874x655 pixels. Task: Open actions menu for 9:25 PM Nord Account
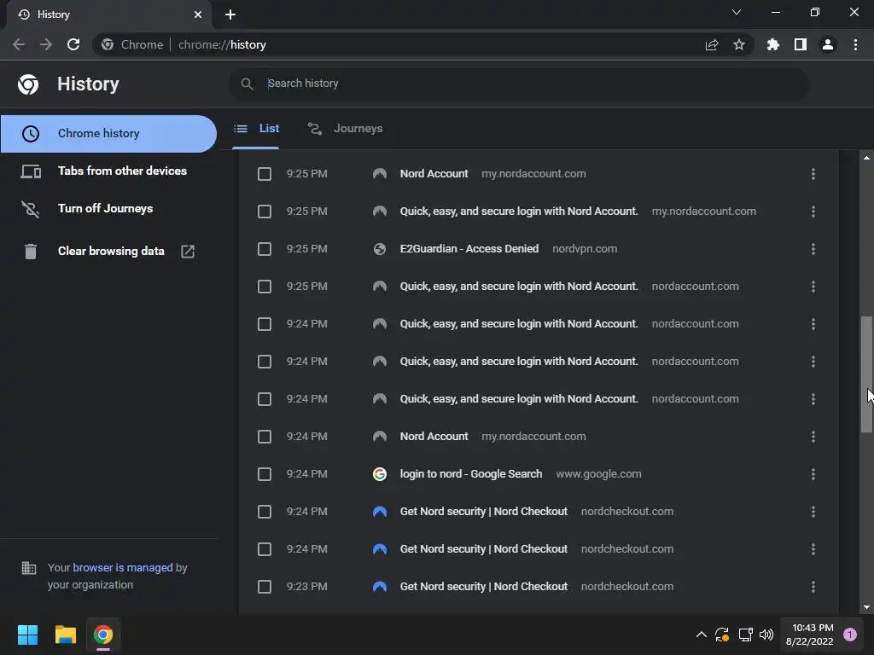pos(813,174)
